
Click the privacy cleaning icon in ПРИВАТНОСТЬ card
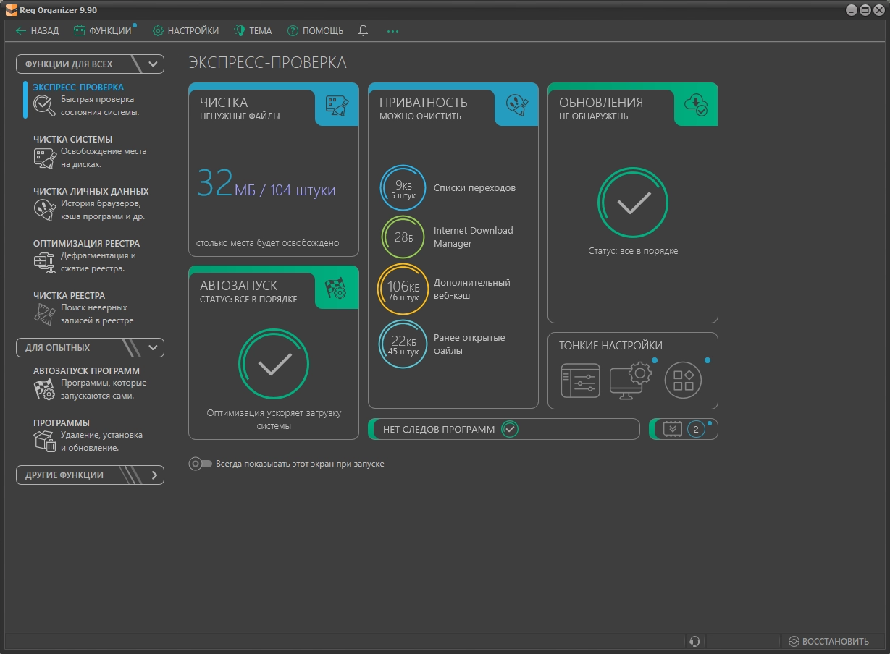click(516, 107)
